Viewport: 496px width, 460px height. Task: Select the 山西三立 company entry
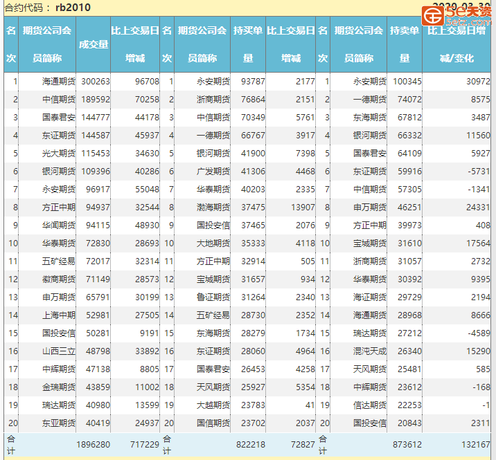[x=58, y=351]
